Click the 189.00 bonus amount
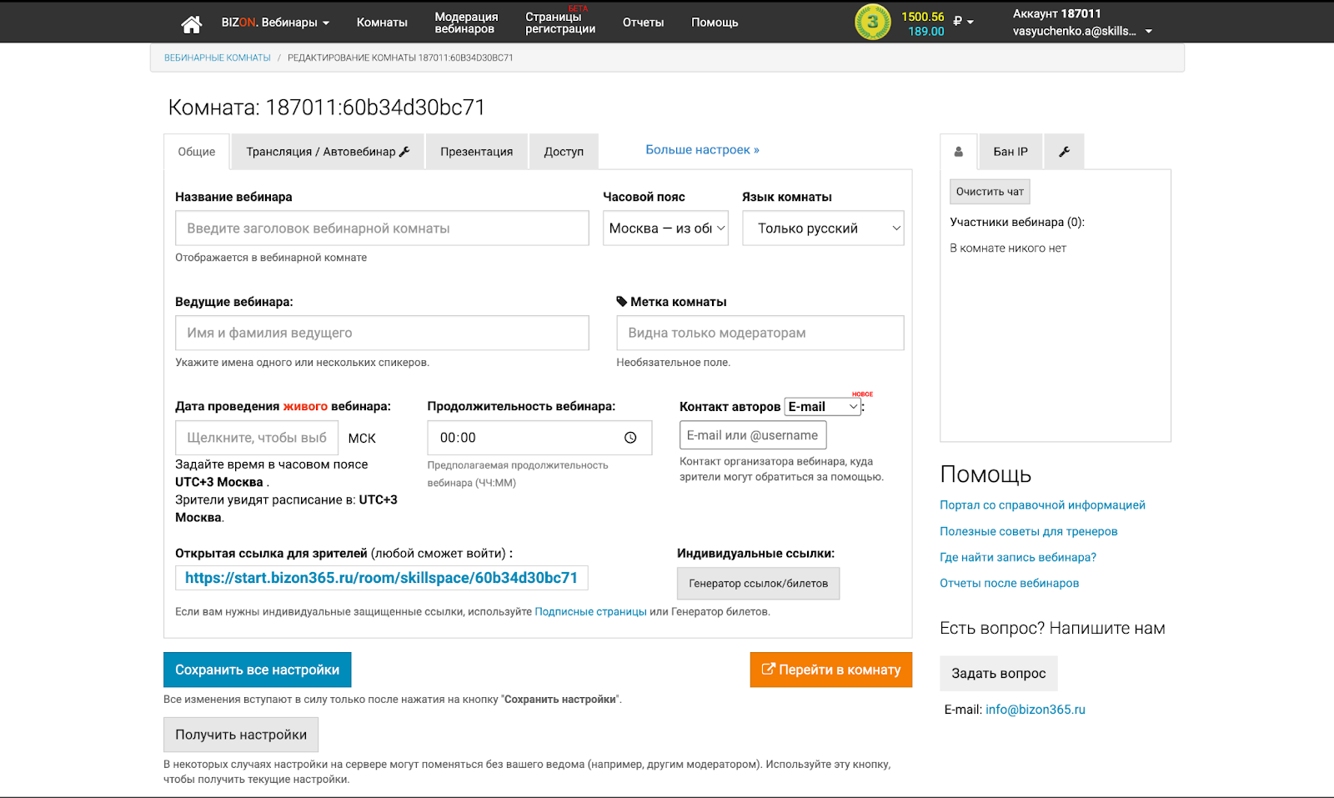Viewport: 1334px width, 798px height. (x=925, y=32)
